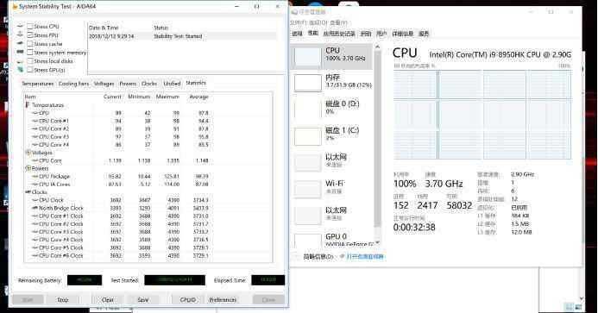Viewport: 598px width, 313px height.
Task: Toggle the Stress FPU checkbox
Action: pyautogui.click(x=29, y=35)
